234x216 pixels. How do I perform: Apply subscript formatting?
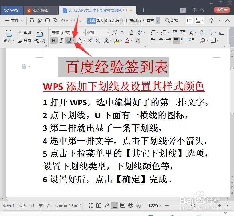pos(98,40)
